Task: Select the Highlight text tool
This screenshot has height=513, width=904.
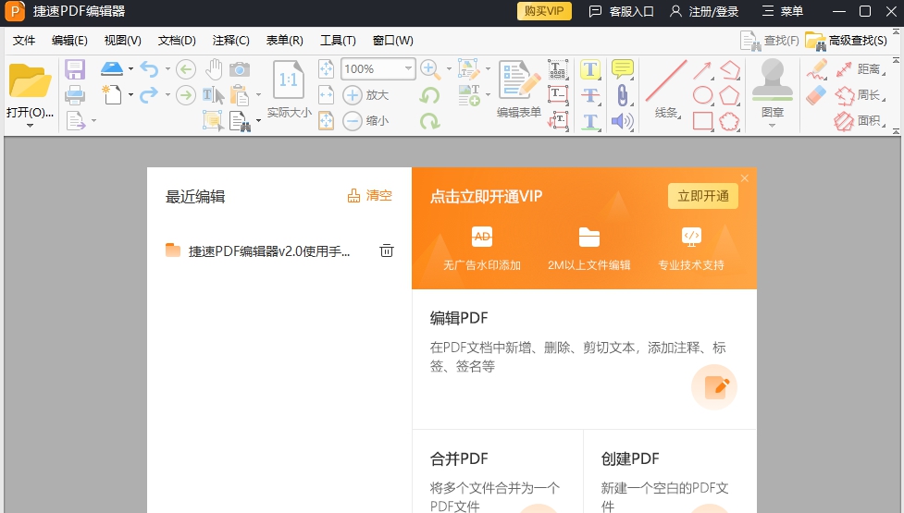Action: [x=589, y=69]
